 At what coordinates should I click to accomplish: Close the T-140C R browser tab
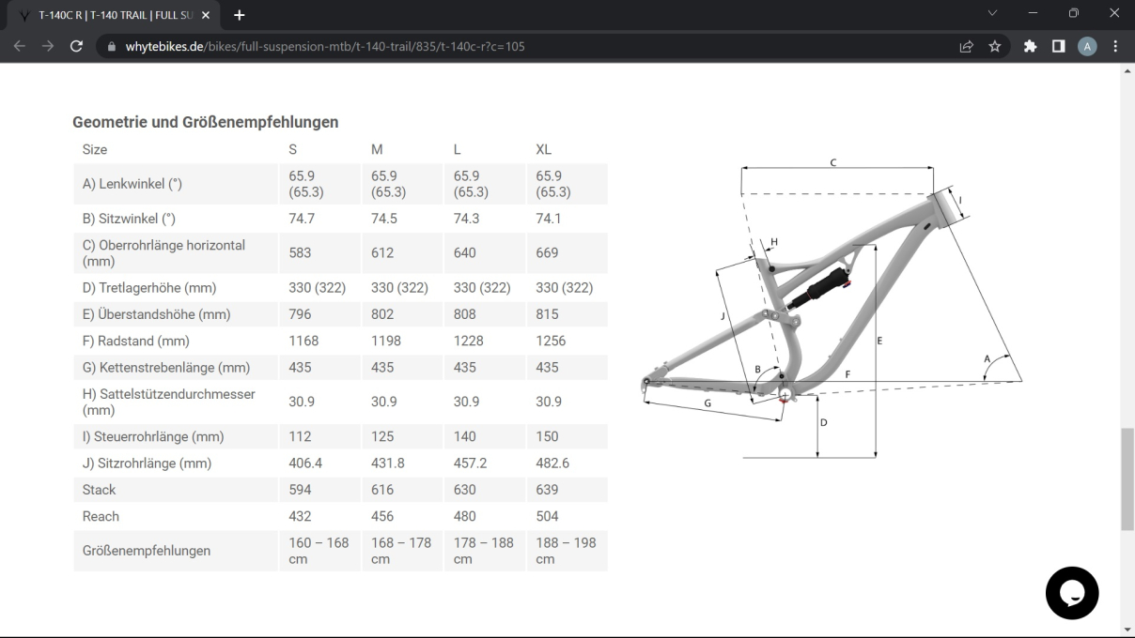coord(206,15)
